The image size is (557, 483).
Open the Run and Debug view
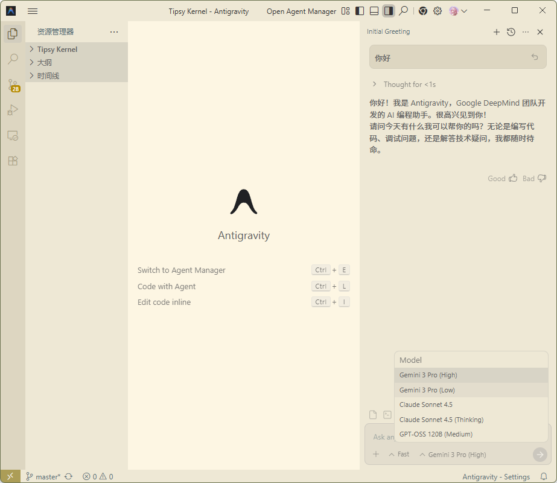coord(13,110)
